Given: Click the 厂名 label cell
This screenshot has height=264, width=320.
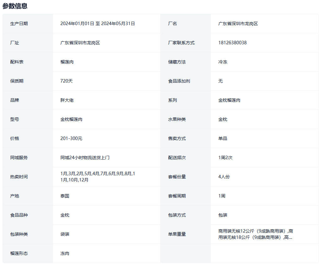Looking at the screenshot, I should [x=172, y=24].
